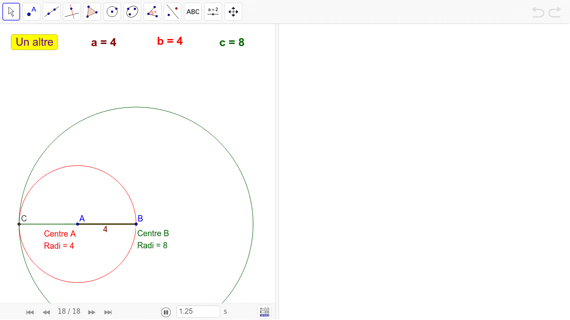Click the 18 / 18 step counter
The height and width of the screenshot is (320, 570).
pos(69,311)
